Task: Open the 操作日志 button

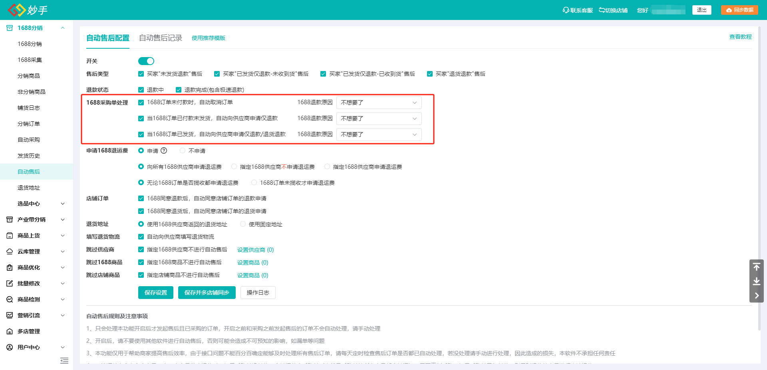Action: click(258, 293)
